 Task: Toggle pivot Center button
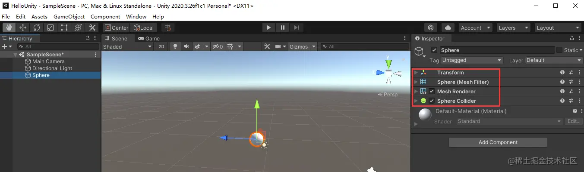click(116, 28)
